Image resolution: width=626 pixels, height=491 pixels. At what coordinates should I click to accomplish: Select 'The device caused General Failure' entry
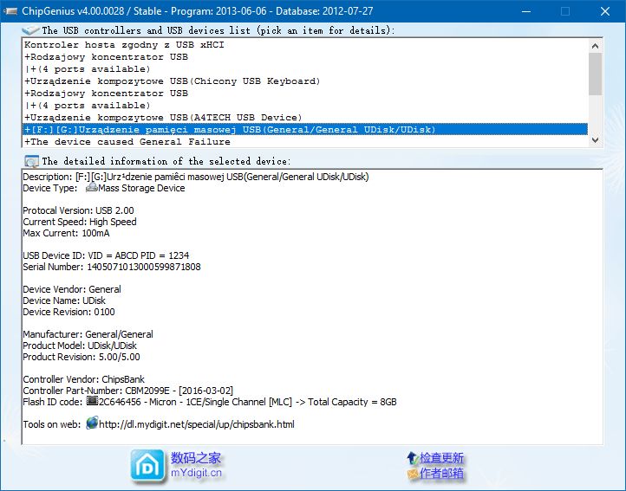tap(305, 142)
